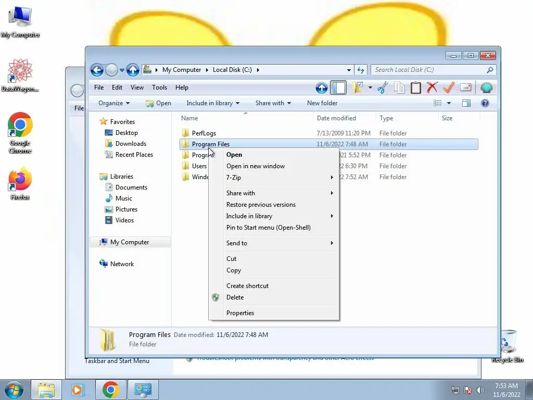This screenshot has width=533, height=400.
Task: Choose Restore previous versions
Action: point(274,205)
